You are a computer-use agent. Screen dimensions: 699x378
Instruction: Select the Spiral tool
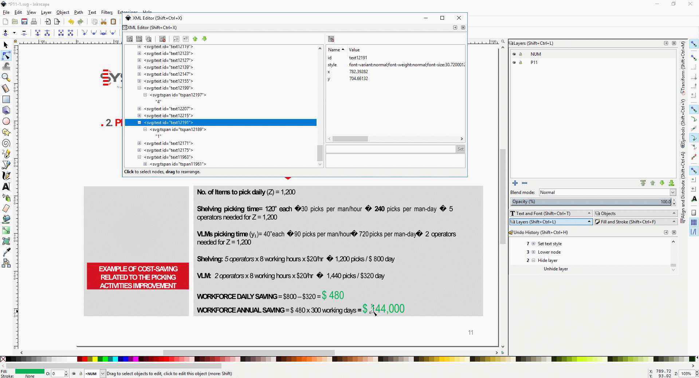[6, 143]
